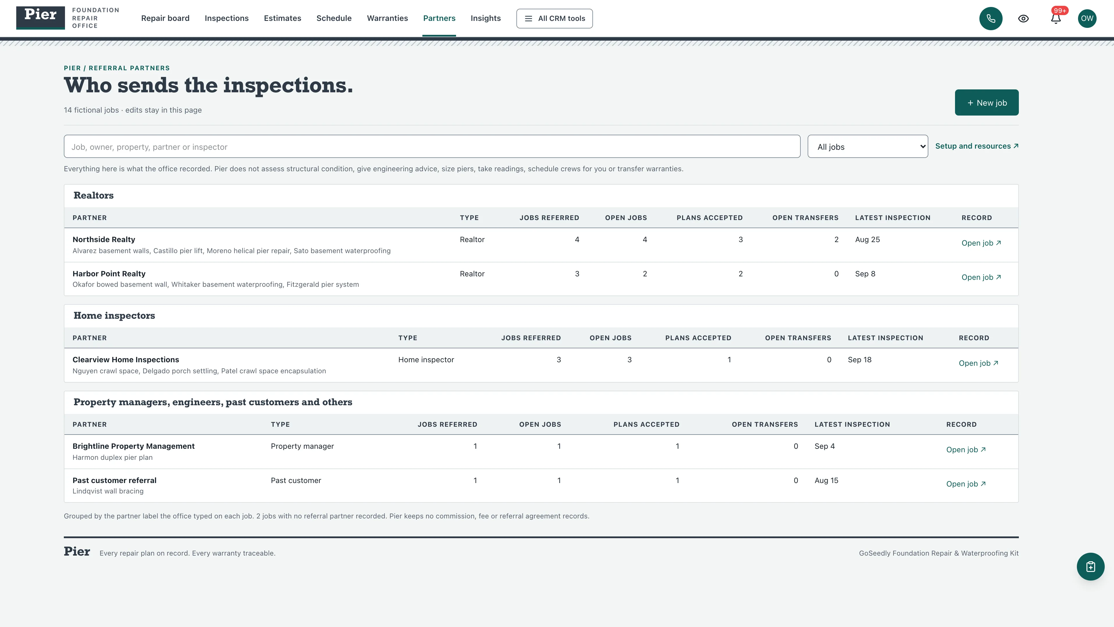This screenshot has height=627, width=1114.
Task: Click the Harmon duplex pier plan text
Action: pos(113,458)
